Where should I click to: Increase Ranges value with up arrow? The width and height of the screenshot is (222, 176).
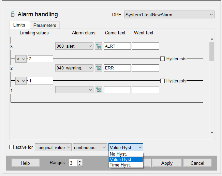pos(80,161)
